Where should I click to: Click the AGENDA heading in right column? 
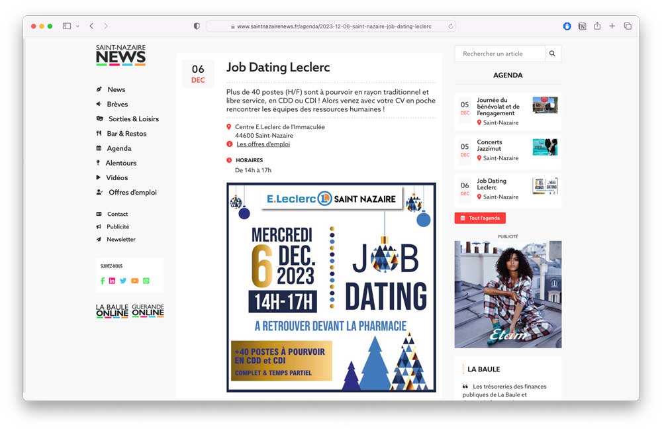(x=508, y=75)
